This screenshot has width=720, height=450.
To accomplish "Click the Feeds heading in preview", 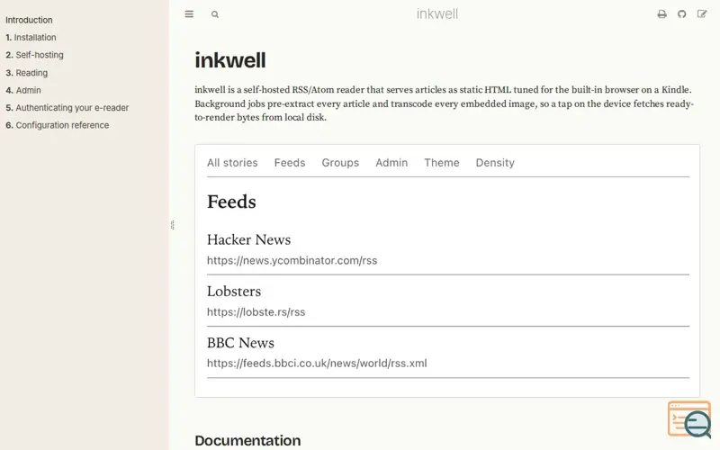I will (x=231, y=202).
